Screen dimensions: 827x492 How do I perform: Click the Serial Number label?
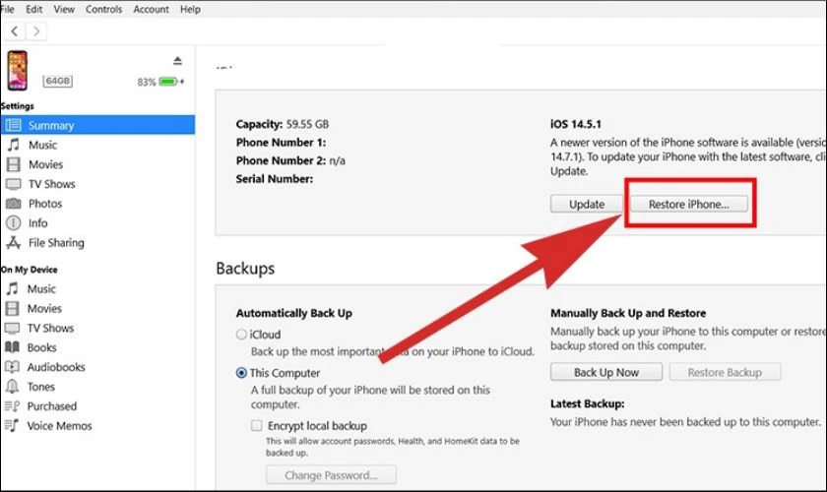point(275,179)
